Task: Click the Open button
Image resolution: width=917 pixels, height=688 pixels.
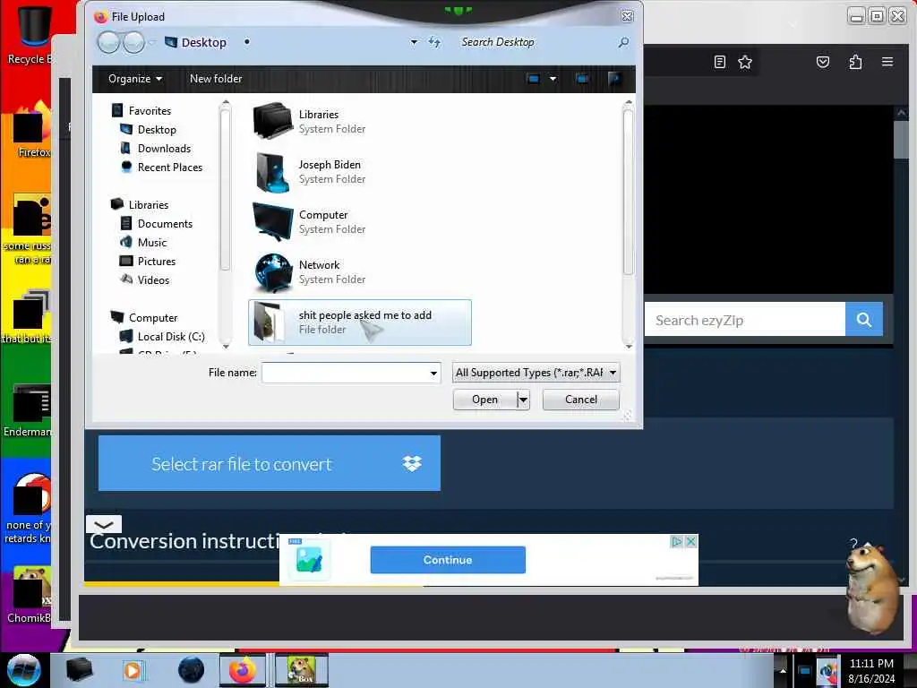Action: coord(484,400)
